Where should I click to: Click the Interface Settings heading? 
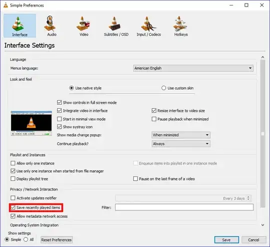(29, 46)
